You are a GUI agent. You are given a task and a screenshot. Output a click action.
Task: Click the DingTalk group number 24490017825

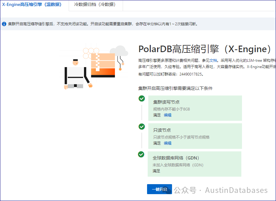click(x=190, y=74)
